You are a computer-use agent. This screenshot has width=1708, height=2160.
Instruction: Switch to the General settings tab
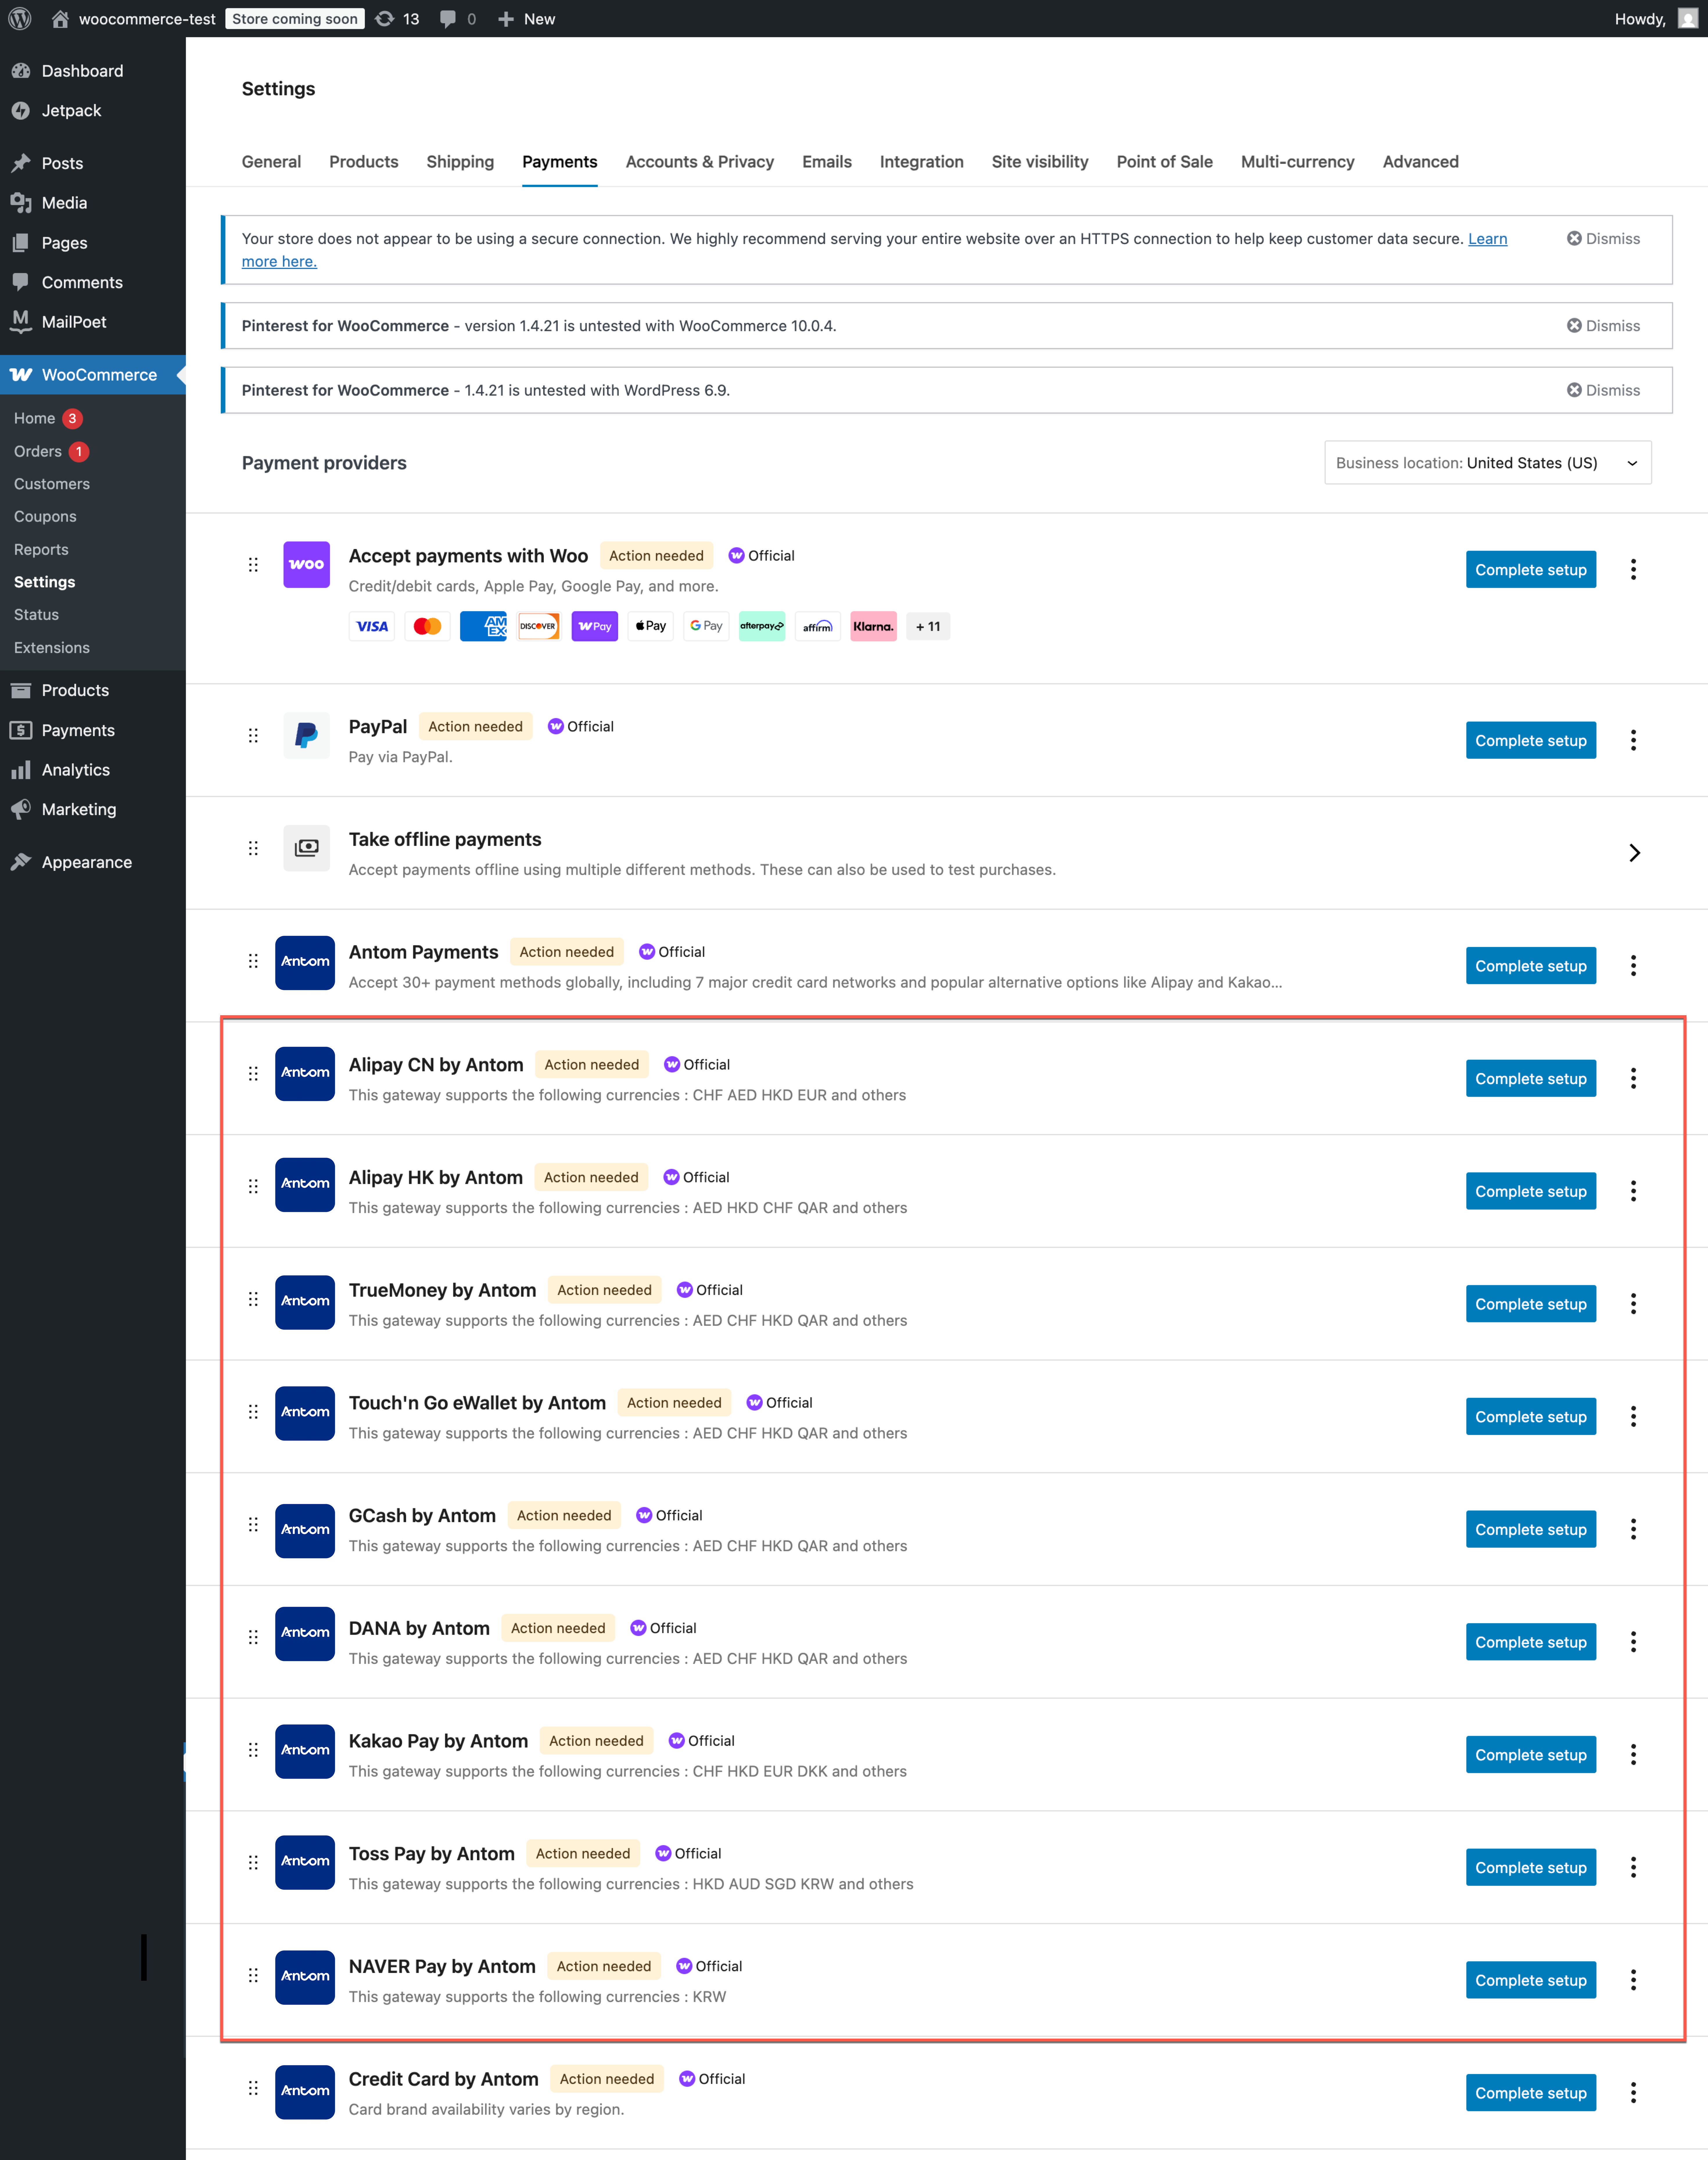pos(271,162)
